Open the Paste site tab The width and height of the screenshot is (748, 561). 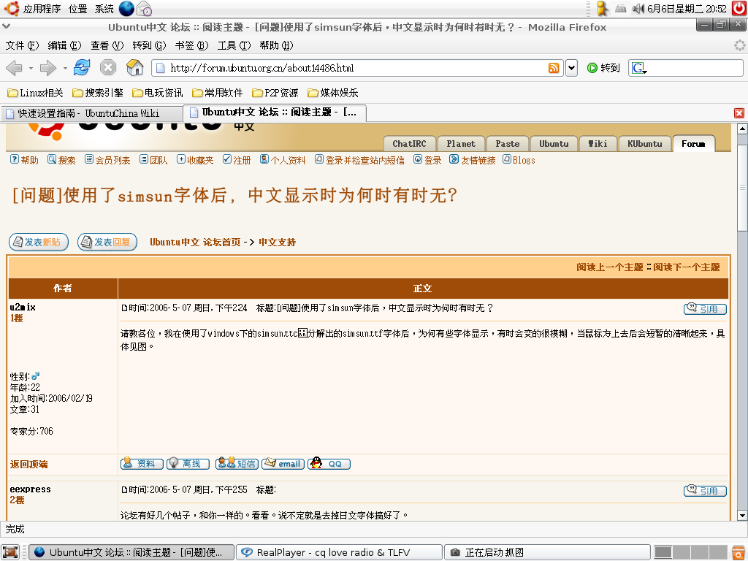pos(508,144)
